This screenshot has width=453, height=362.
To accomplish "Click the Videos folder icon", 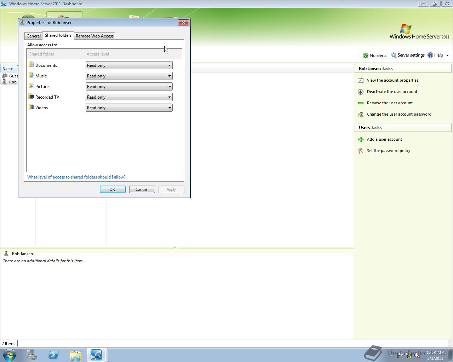I will pyautogui.click(x=31, y=107).
